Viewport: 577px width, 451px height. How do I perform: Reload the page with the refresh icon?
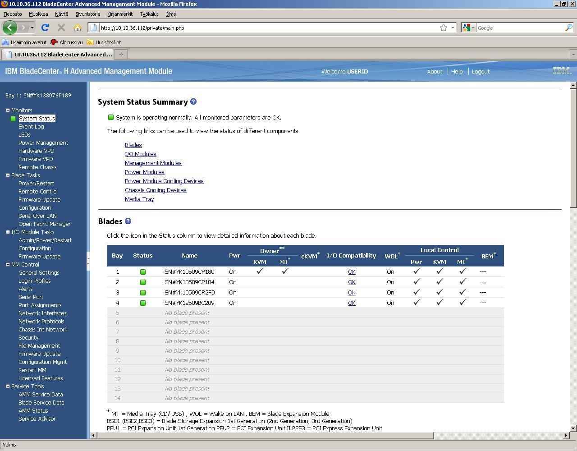(x=45, y=28)
